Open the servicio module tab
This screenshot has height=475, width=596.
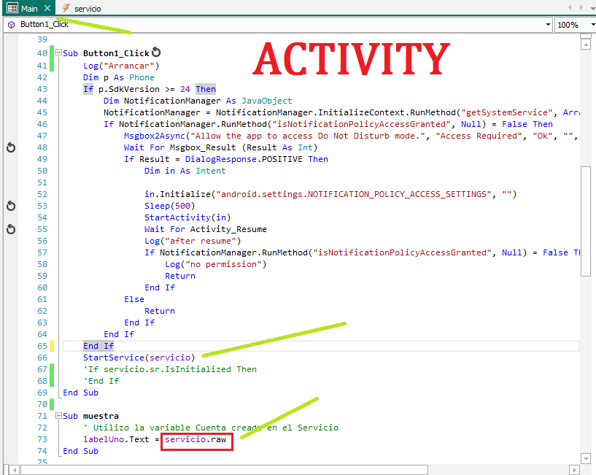pos(88,8)
